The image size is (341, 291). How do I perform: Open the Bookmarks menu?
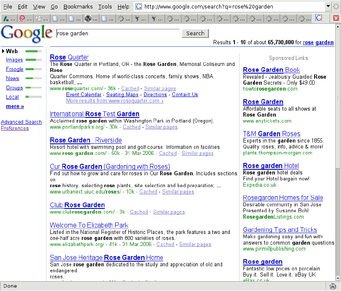[78, 6]
